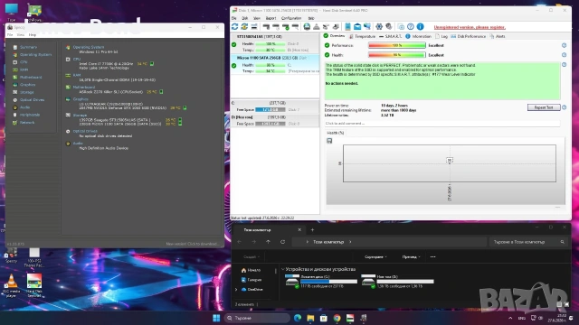Open the Report menu in Hard Disk Sentinel
Screen dimensions: 579x325
coord(271,18)
